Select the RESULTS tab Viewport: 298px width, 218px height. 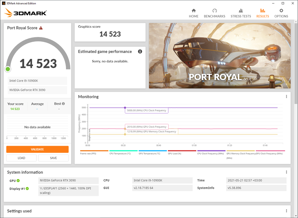coord(262,13)
